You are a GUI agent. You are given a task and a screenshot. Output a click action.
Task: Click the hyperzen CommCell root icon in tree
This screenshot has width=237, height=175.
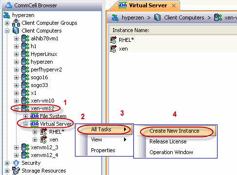coord(7,15)
